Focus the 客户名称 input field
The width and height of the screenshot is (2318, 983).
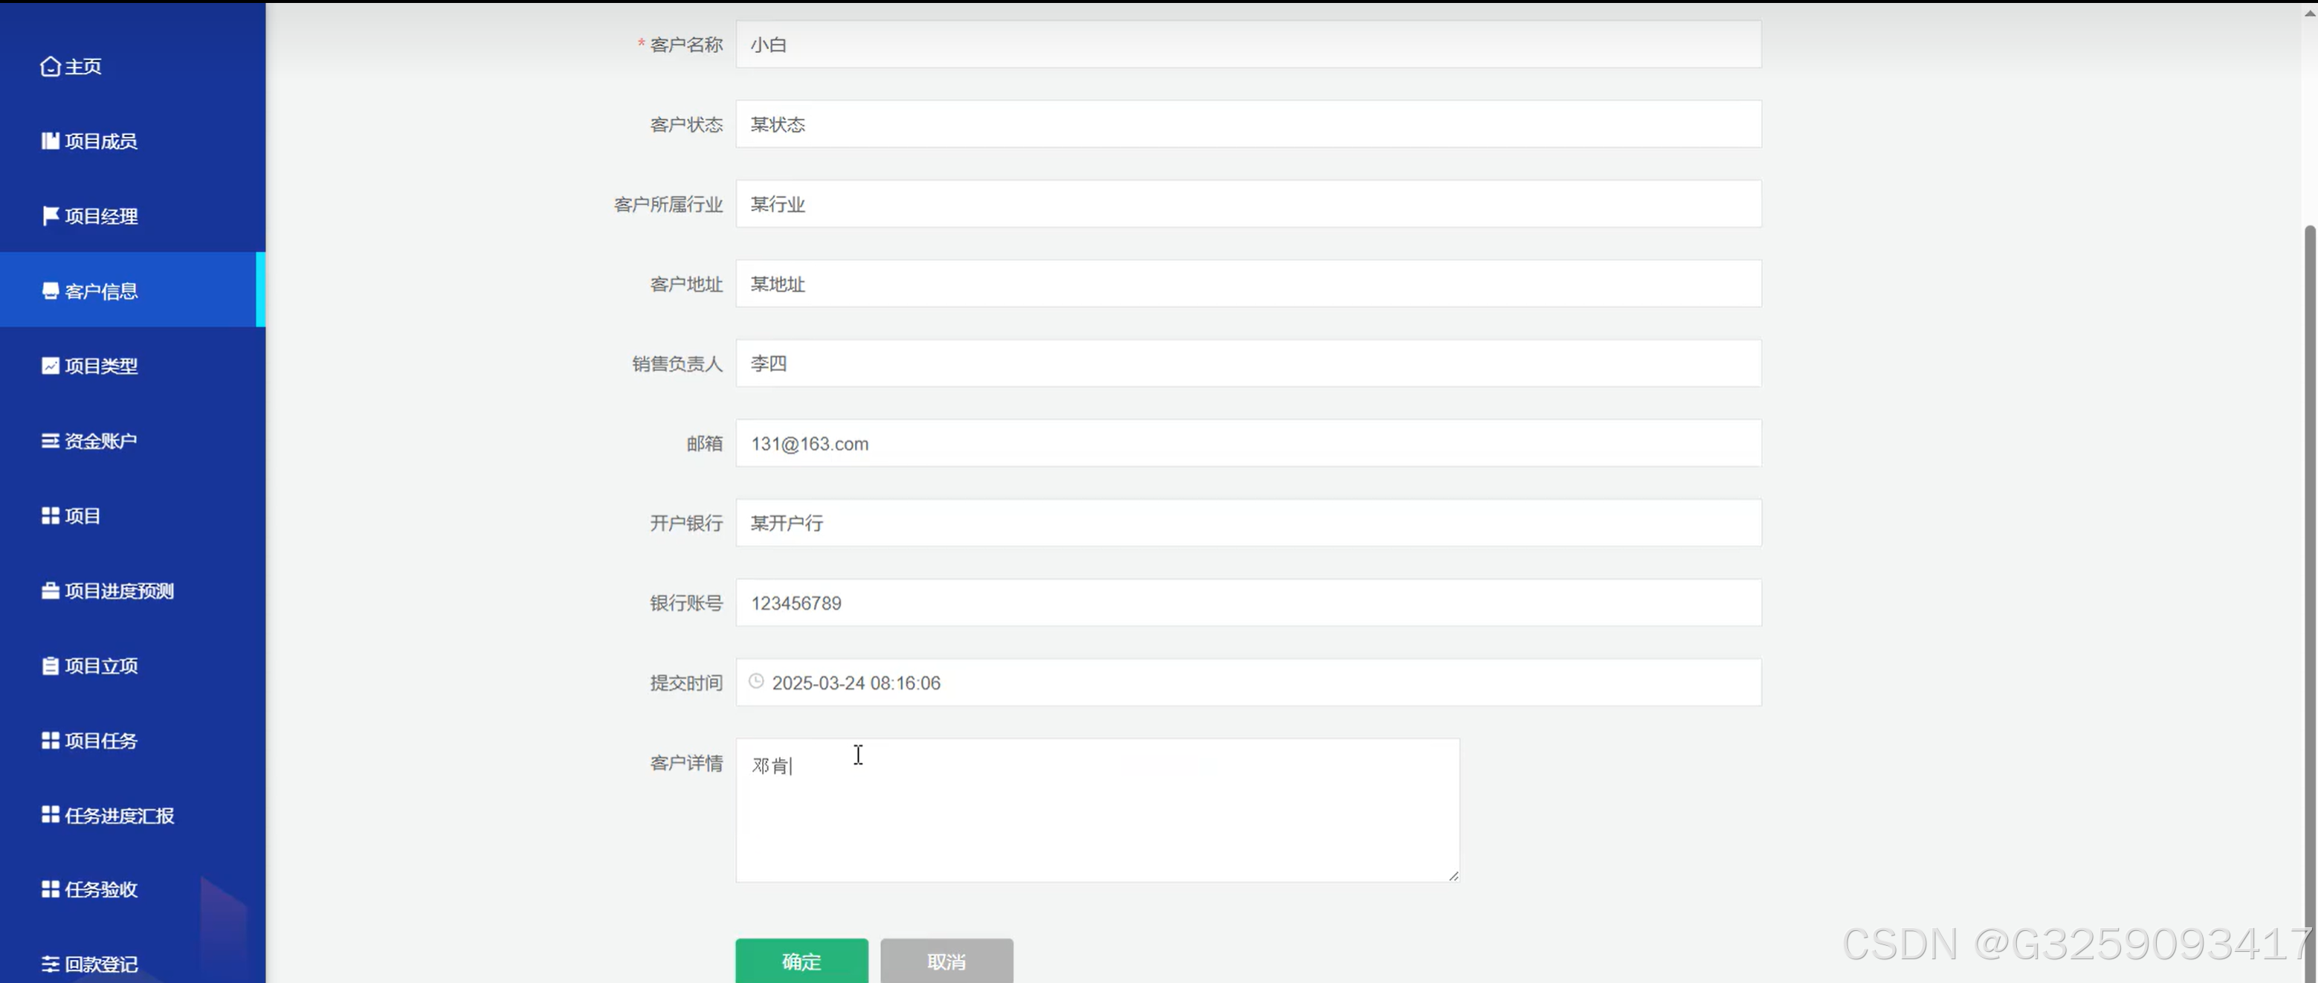coord(1248,44)
